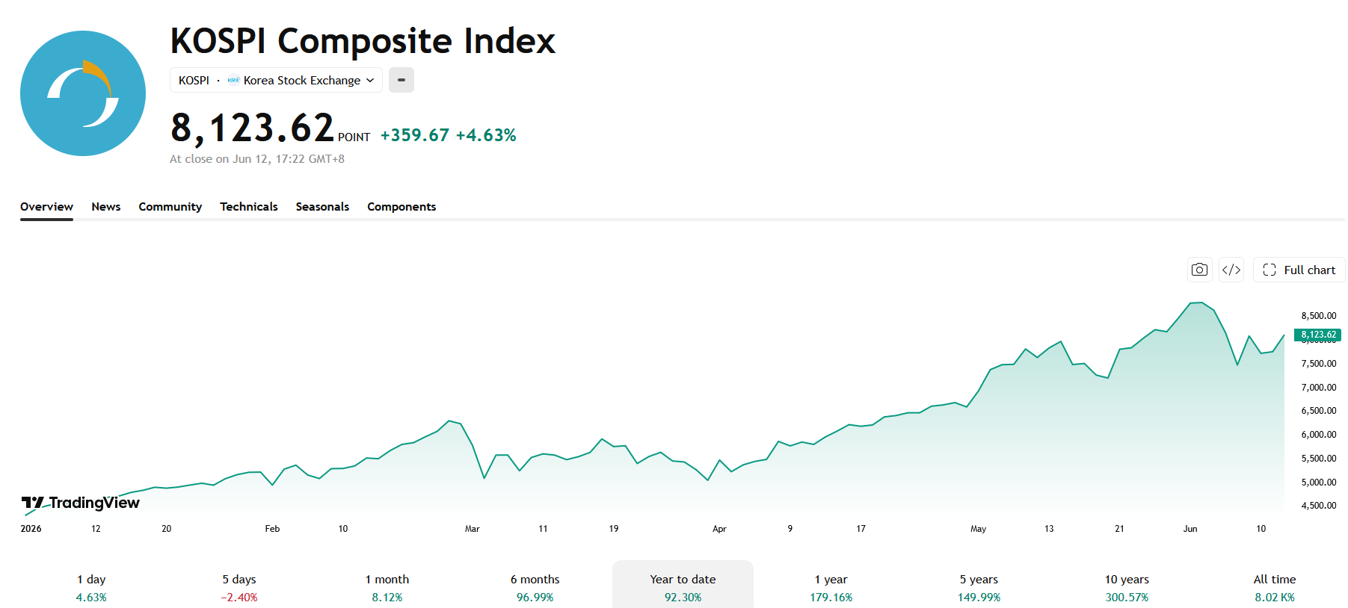
Task: Click the 8,123.62 price label on axis
Action: pyautogui.click(x=1318, y=335)
